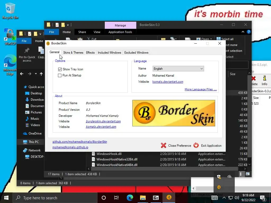Go up one folder with up arrow
271x203 pixels.
click(x=41, y=74)
